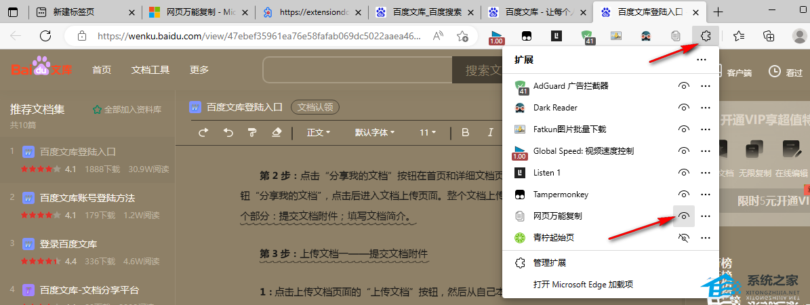Open 更多 in Wenku navigation
This screenshot has height=305, width=810.
(x=199, y=70)
